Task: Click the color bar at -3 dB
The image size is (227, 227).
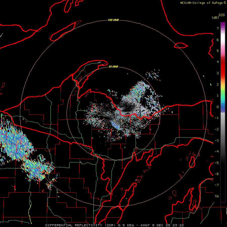Action: click(223, 140)
